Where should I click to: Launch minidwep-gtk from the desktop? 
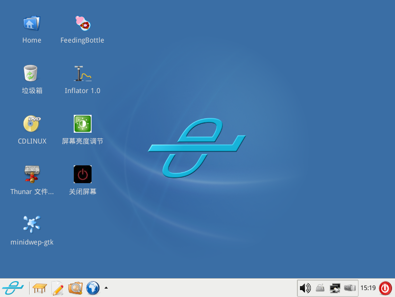[x=32, y=224]
